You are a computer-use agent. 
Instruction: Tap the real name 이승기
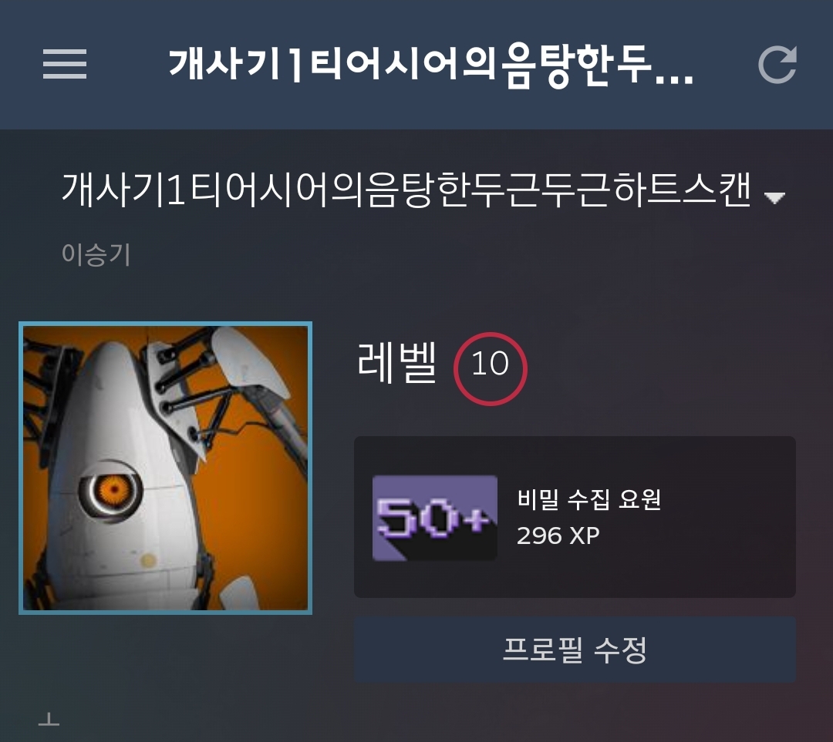(x=96, y=254)
